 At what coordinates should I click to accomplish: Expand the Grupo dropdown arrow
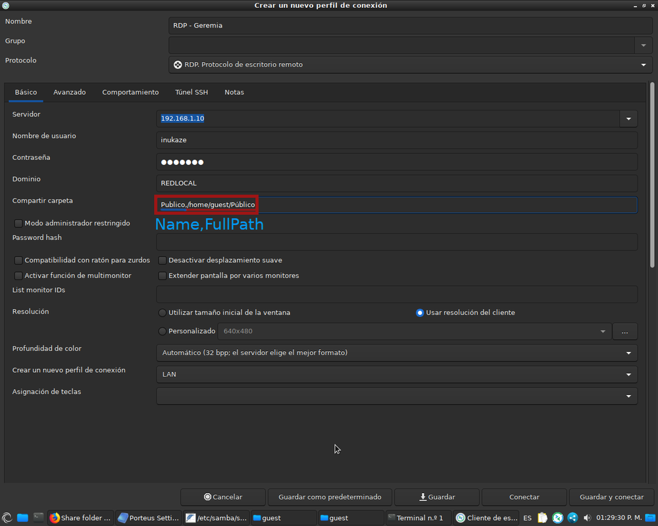pyautogui.click(x=644, y=45)
